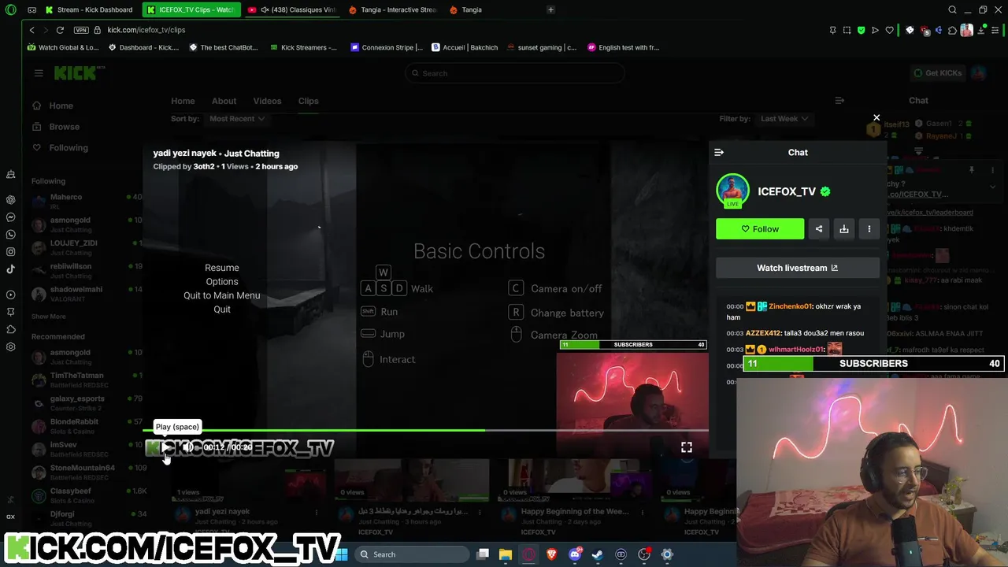This screenshot has height=567, width=1008.
Task: Open Home in Kick sidebar
Action: coord(61,106)
